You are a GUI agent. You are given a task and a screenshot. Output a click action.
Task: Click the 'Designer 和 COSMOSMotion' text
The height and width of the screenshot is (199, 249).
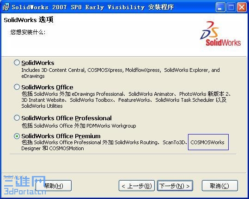point(53,148)
